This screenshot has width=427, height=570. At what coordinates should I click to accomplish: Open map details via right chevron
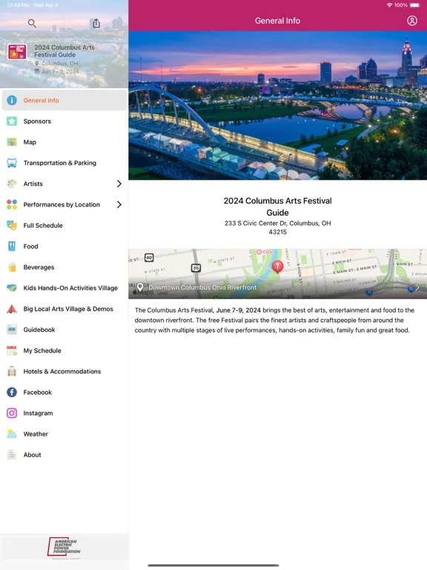[417, 287]
